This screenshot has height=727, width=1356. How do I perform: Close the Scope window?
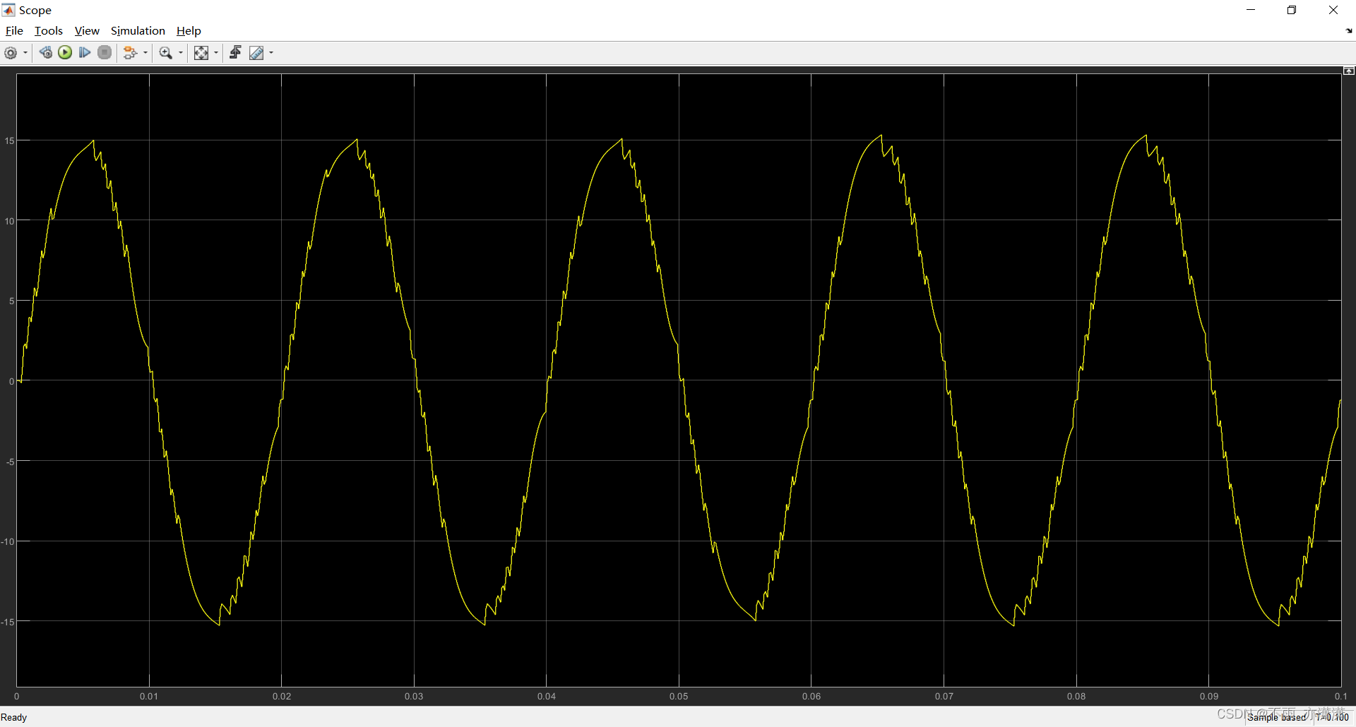[x=1333, y=10]
